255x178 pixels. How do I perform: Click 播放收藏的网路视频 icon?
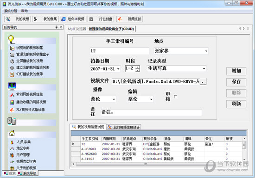[12, 102]
